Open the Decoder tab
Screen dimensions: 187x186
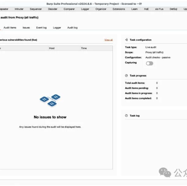[x=53, y=9]
